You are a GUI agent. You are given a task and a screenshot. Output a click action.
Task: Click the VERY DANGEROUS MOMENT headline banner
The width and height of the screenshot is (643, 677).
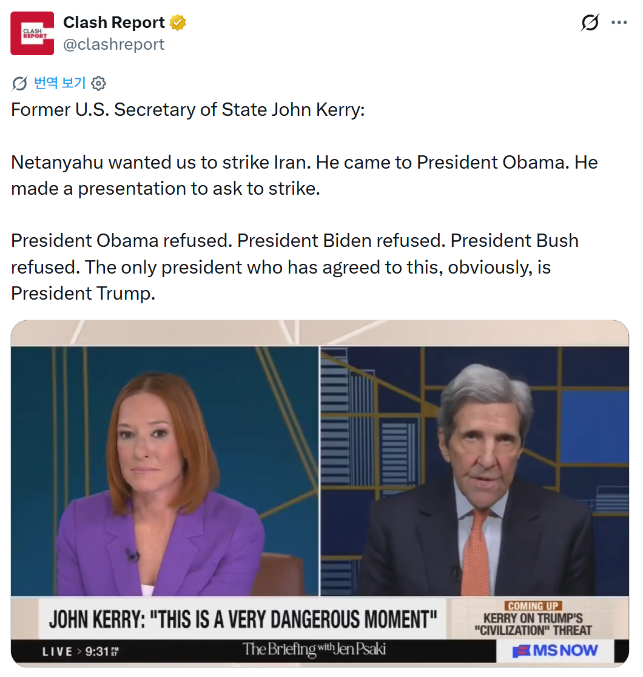(x=243, y=619)
